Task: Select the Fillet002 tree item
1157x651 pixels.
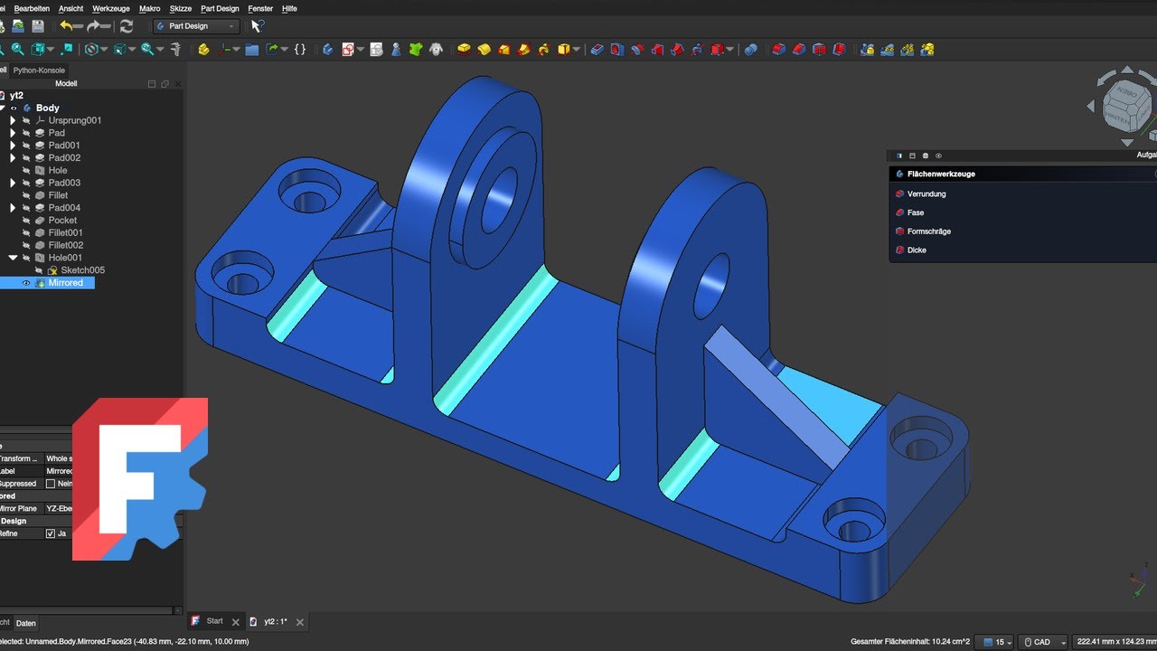Action: click(x=65, y=245)
